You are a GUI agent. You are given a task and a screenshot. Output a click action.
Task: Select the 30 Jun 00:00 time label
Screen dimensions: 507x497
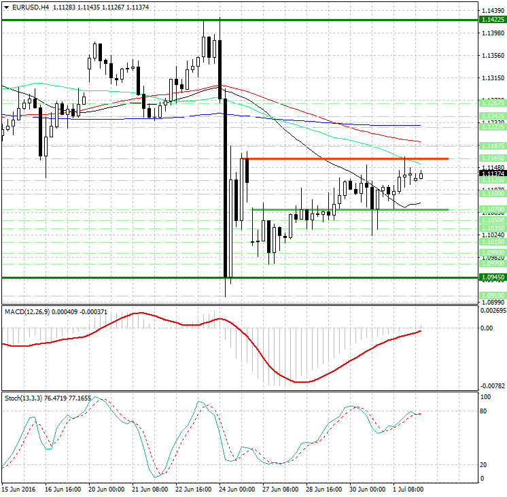coord(367,490)
